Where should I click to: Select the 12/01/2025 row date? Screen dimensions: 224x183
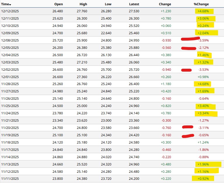10,77
